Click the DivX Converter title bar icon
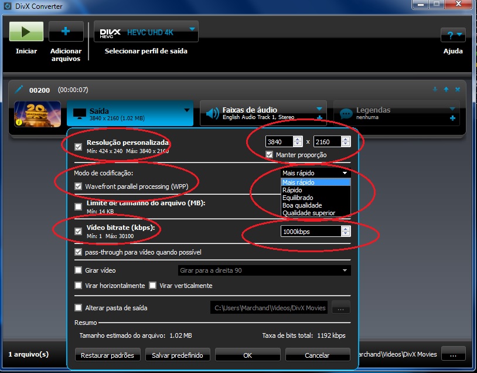The image size is (477, 373). click(8, 5)
